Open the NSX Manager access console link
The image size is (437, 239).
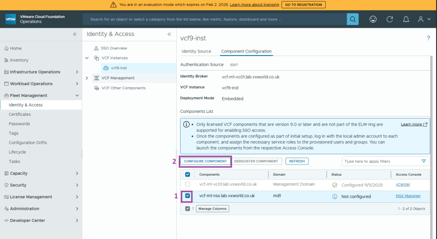(x=408, y=196)
